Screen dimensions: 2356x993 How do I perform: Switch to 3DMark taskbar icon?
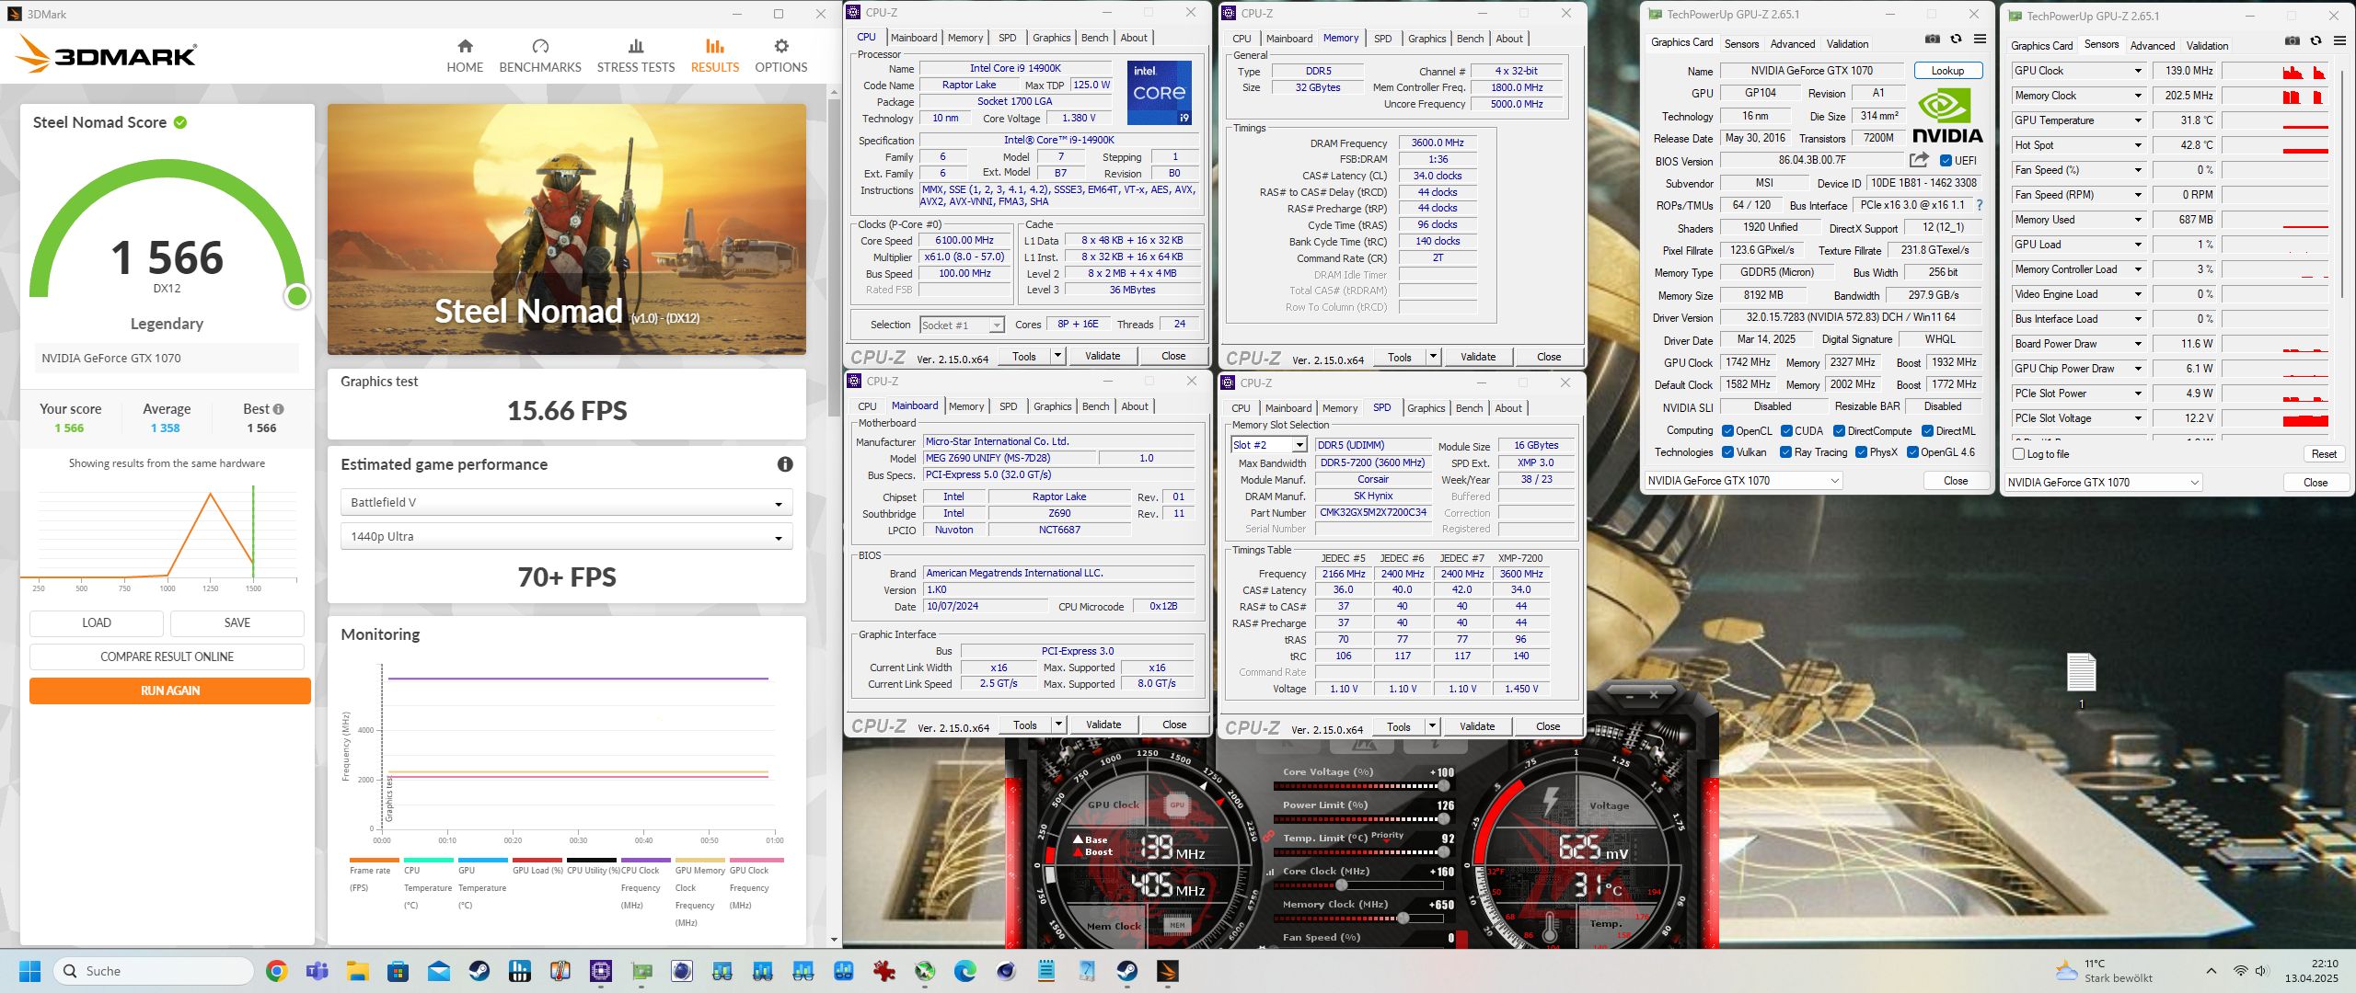1167,971
